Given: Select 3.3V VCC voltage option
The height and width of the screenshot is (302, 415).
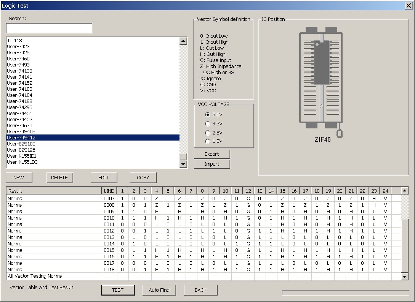Looking at the screenshot, I should click(x=208, y=124).
